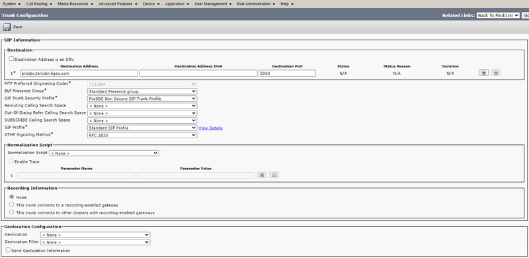This screenshot has width=529, height=258.
Task: Click the View Details link
Action: click(210, 128)
